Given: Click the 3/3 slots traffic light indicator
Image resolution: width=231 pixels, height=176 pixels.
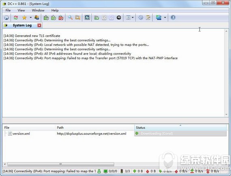Looking at the screenshot, I should [125, 171].
